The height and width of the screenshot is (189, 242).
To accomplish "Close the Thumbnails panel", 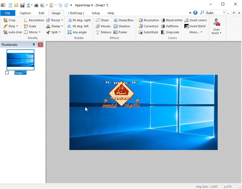I will point(40,45).
